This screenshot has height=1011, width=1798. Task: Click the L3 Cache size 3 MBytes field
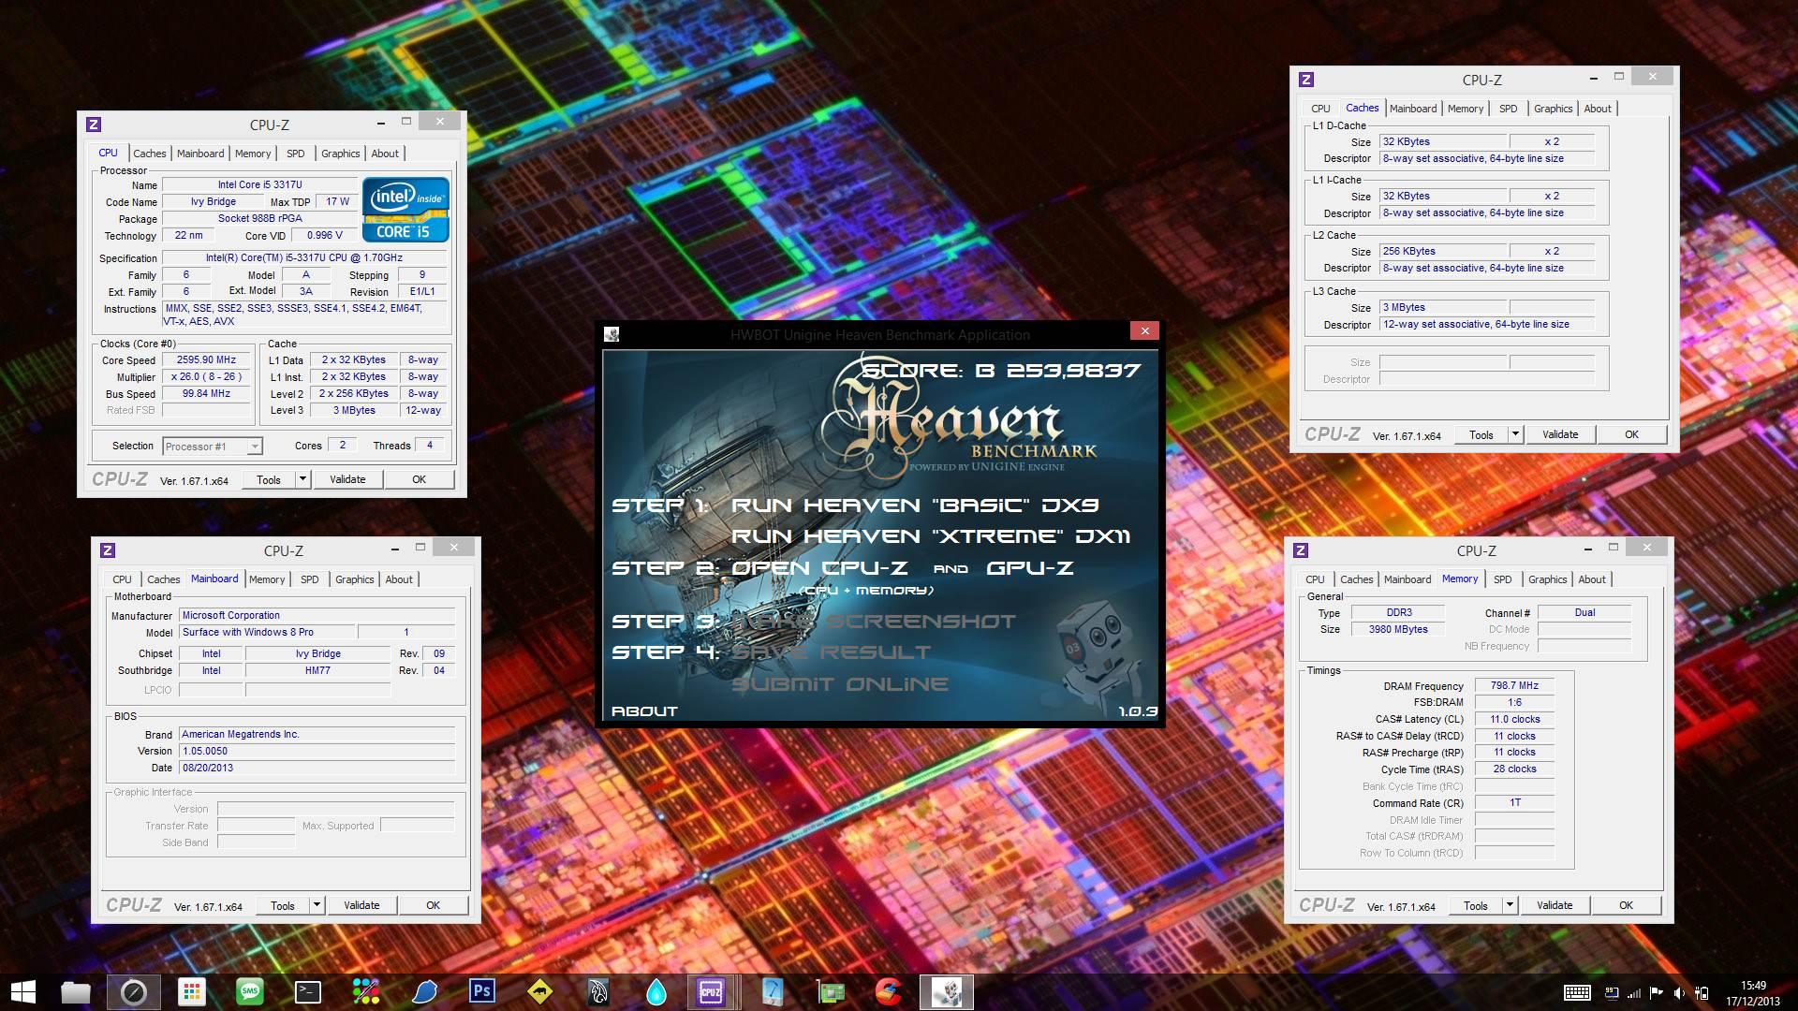(x=1443, y=308)
